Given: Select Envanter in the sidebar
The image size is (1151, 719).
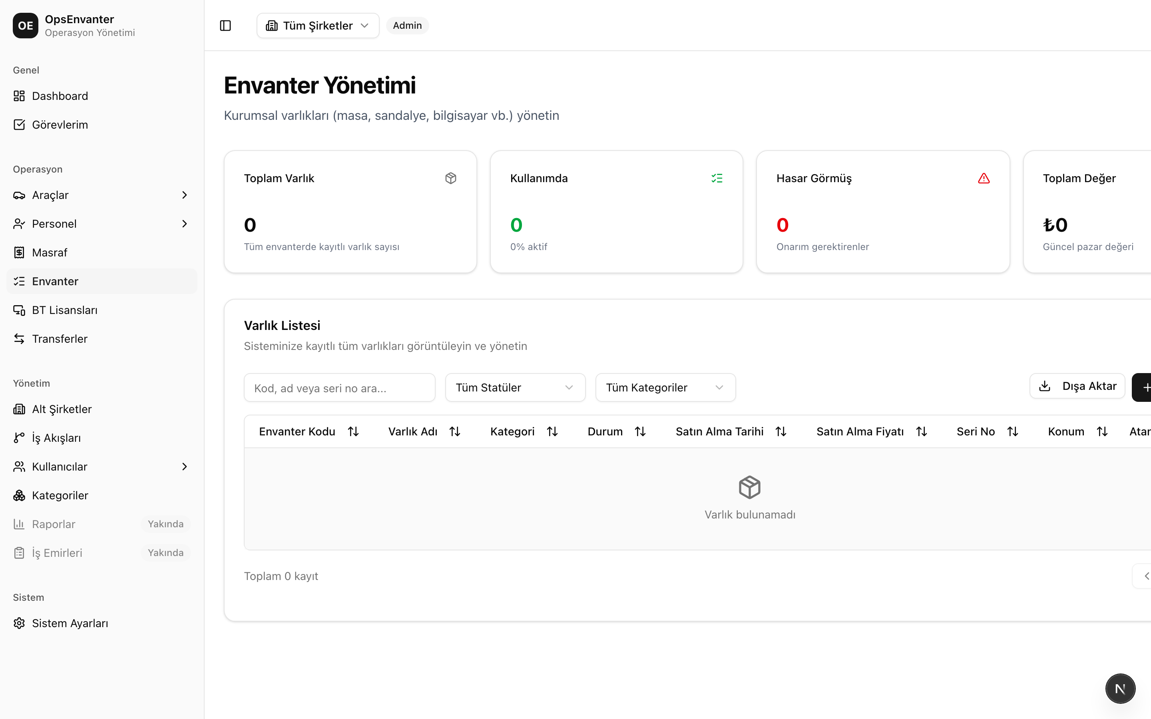Looking at the screenshot, I should 102,281.
